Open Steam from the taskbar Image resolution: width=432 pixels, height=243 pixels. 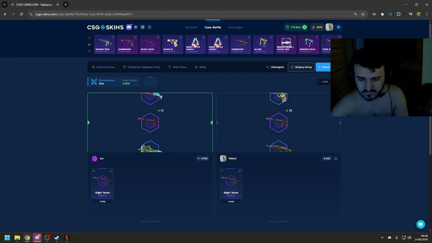[x=57, y=238]
